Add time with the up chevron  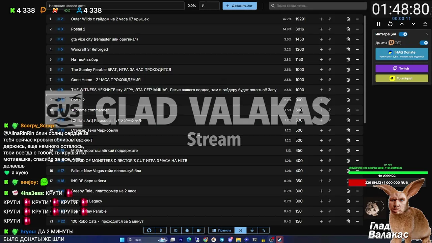[402, 24]
